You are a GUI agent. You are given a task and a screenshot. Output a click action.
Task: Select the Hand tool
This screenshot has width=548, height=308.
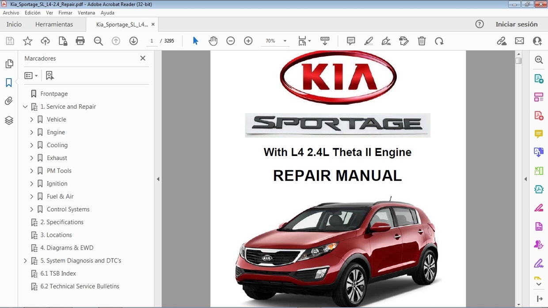coord(213,41)
